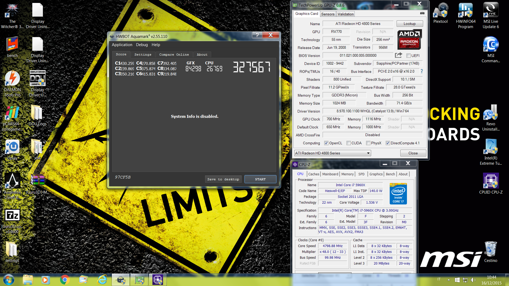This screenshot has height=286, width=509.
Task: Open Revo Uninstaller shortcut
Action: (491, 118)
